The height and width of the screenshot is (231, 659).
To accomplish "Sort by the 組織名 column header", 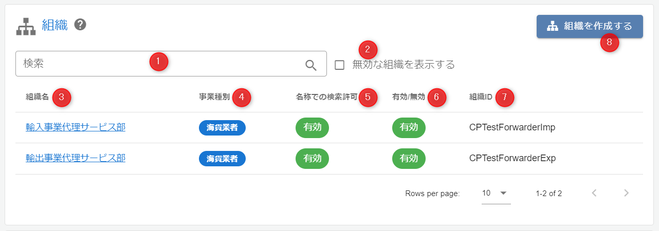I will click(37, 97).
